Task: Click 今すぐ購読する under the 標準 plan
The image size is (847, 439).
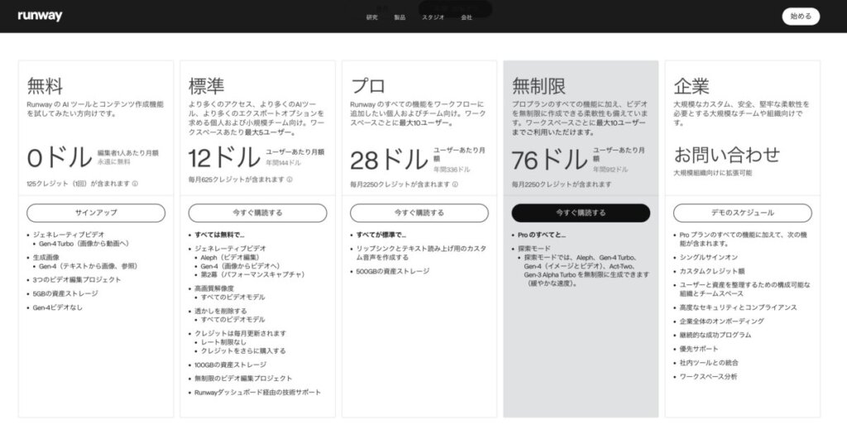Action: point(258,212)
